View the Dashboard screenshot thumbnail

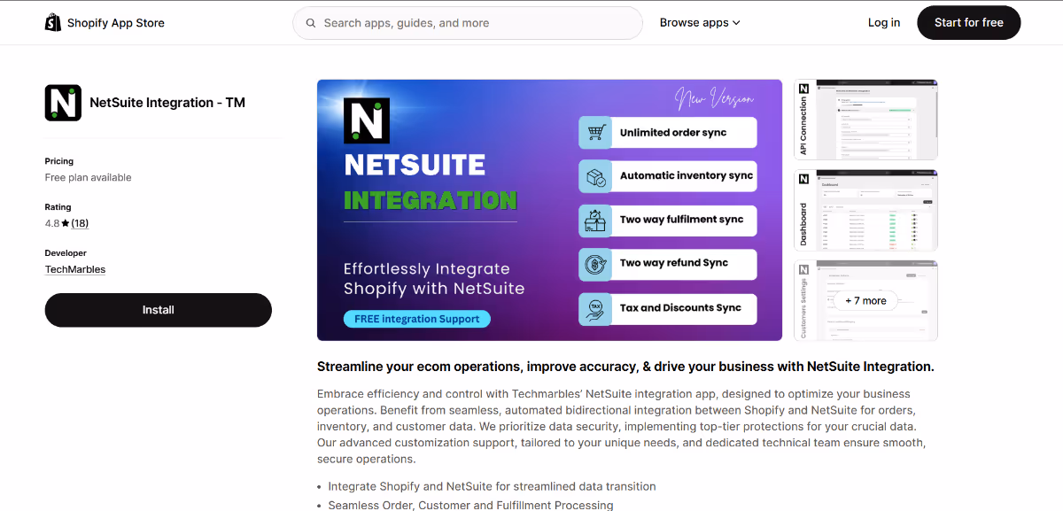(865, 210)
